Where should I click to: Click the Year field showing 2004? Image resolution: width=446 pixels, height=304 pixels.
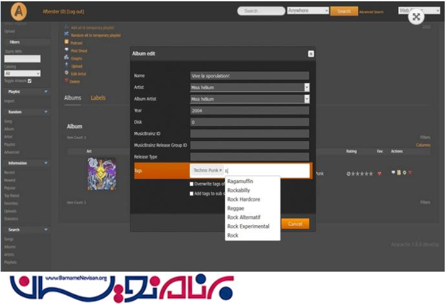point(250,111)
